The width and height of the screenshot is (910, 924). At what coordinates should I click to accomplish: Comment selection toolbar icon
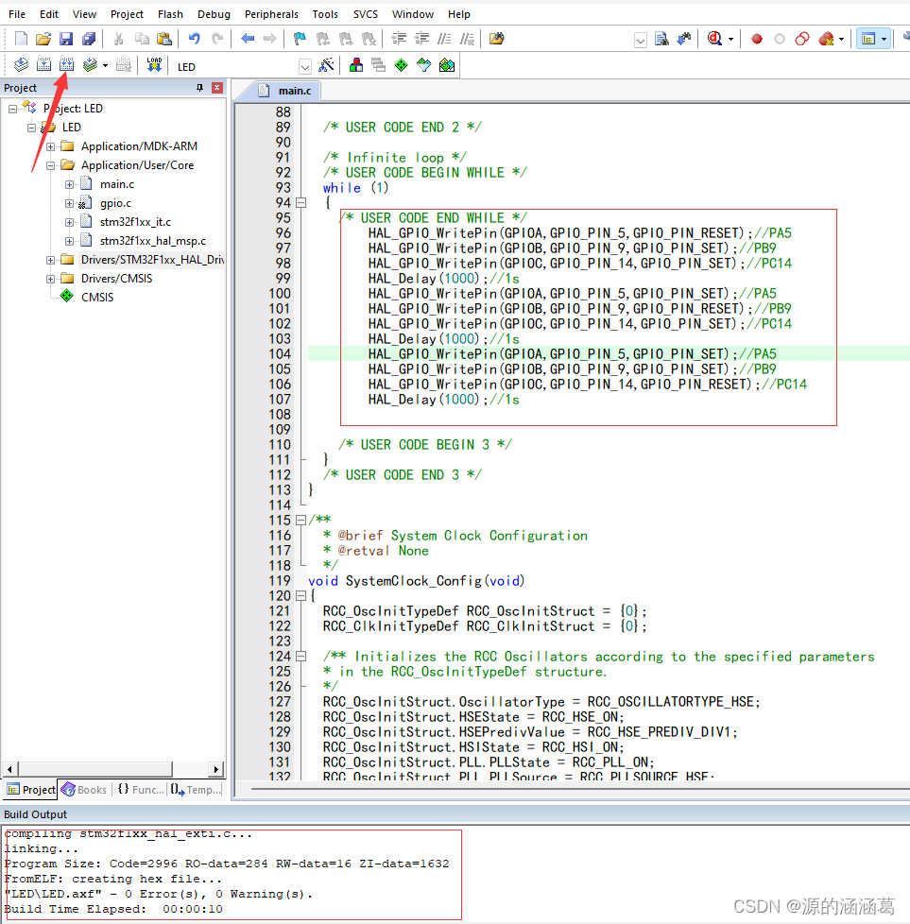coord(444,39)
